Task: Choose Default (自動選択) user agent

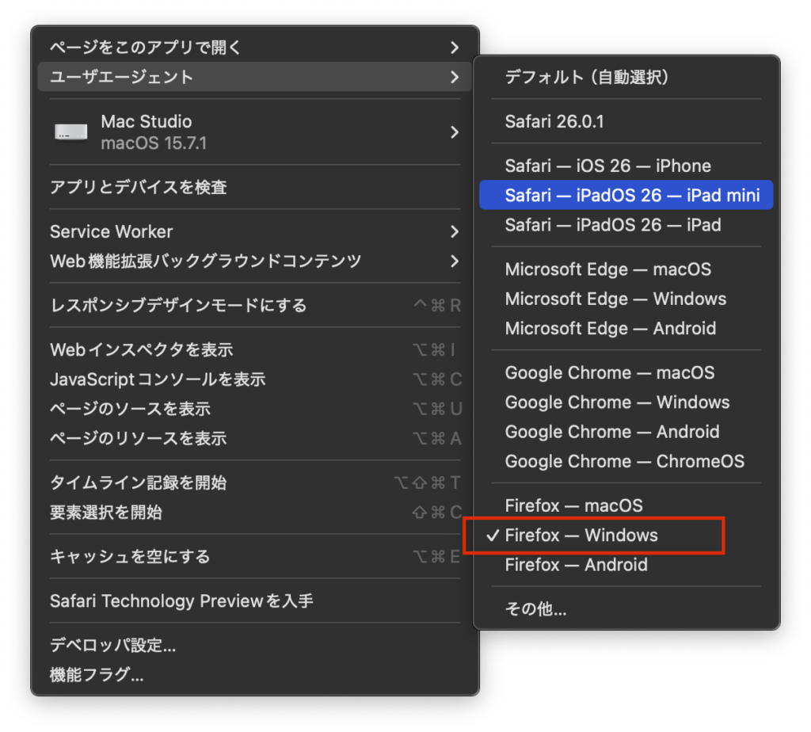Action: coord(588,78)
